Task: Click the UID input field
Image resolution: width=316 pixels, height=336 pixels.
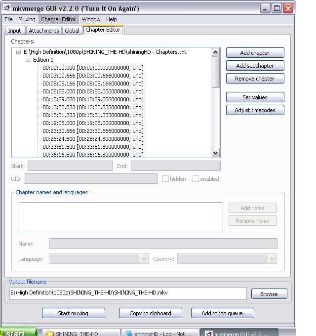Action: 91,179
